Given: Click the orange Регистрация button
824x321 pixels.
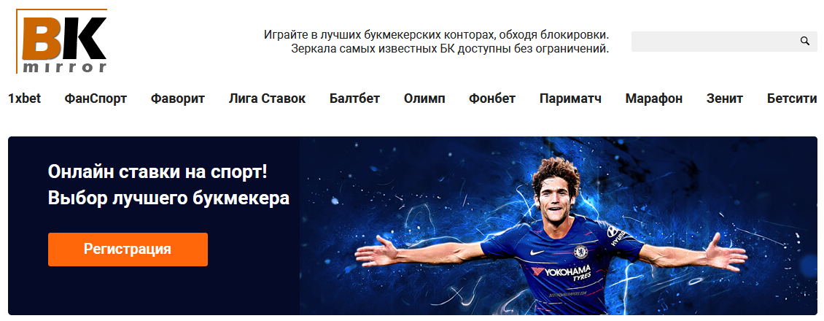Looking at the screenshot, I should [x=128, y=249].
